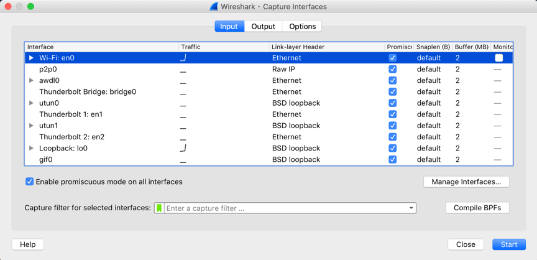This screenshot has width=537, height=260.
Task: Open the capture filter dropdown arrow
Action: [x=411, y=208]
